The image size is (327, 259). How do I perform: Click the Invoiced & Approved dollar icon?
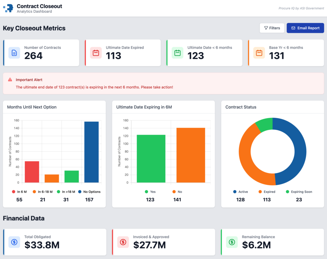pos(123,242)
